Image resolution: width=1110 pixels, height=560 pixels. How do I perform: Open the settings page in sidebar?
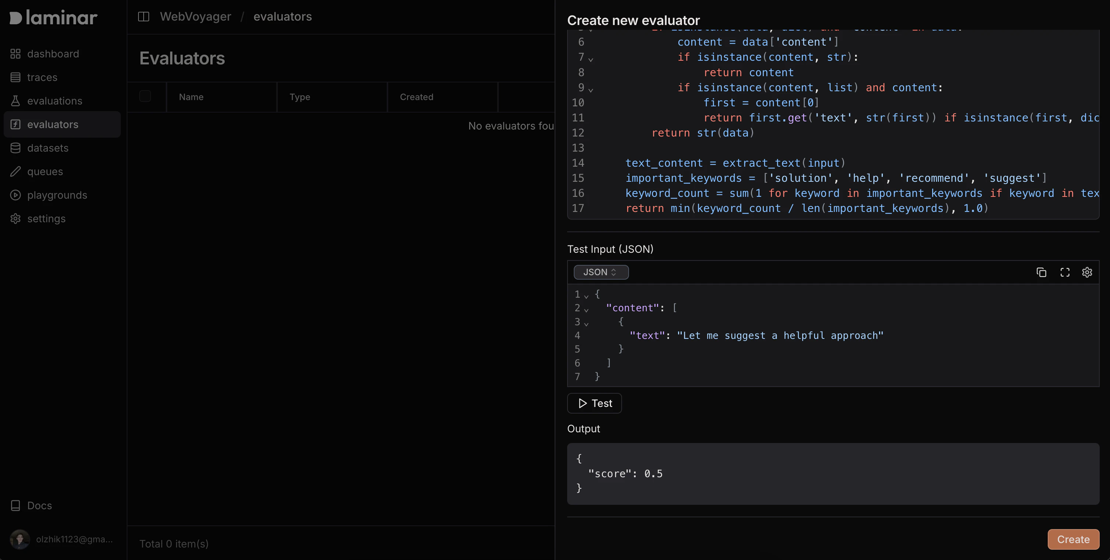[46, 219]
